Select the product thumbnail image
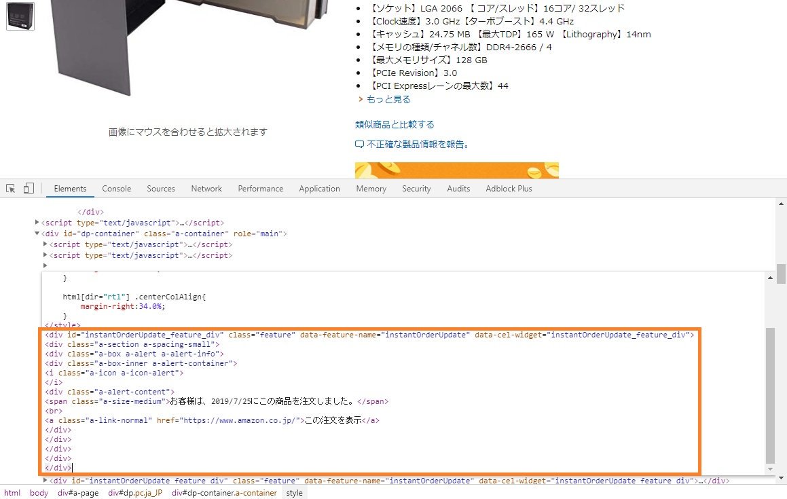Viewport: 787px width, 499px height. (20, 16)
